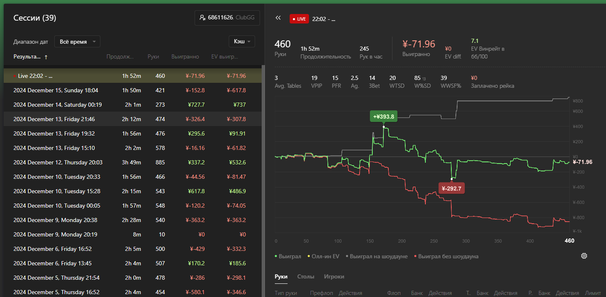
Task: Click the WWSF% stat value 39
Action: pyautogui.click(x=443, y=78)
